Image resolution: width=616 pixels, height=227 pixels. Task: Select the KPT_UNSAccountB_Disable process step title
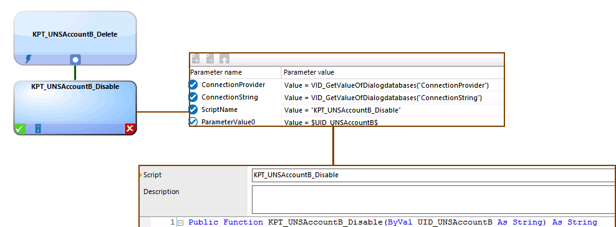click(x=75, y=86)
